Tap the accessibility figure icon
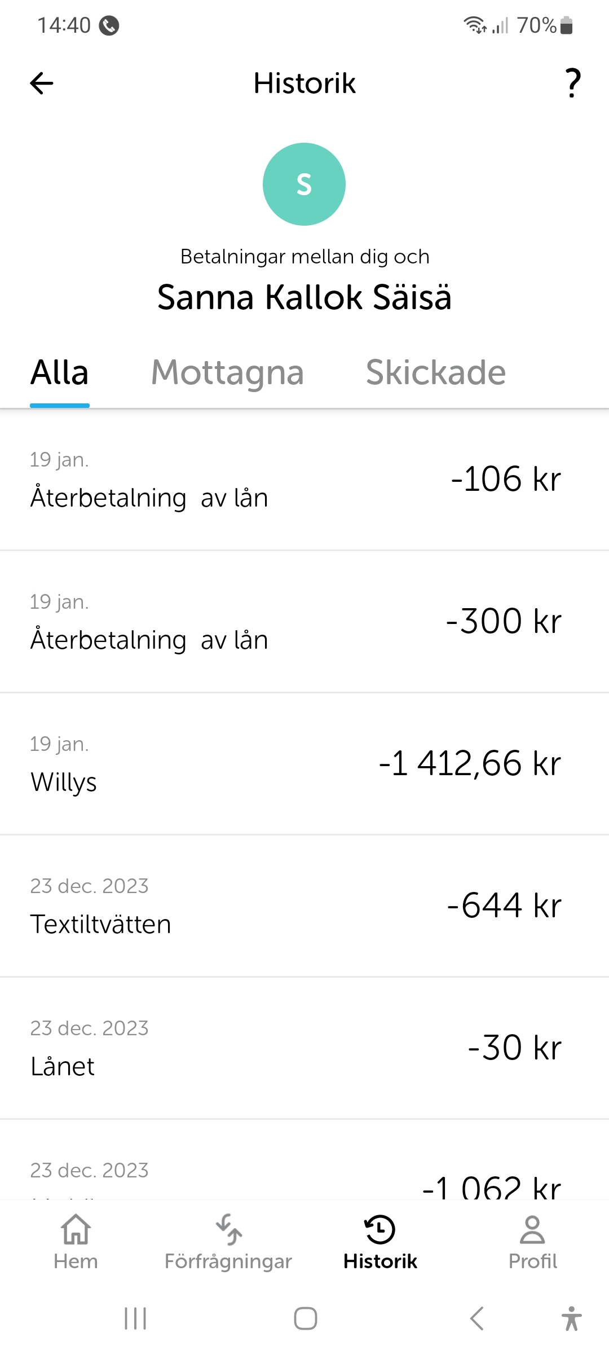The width and height of the screenshot is (609, 1354). (x=571, y=1318)
